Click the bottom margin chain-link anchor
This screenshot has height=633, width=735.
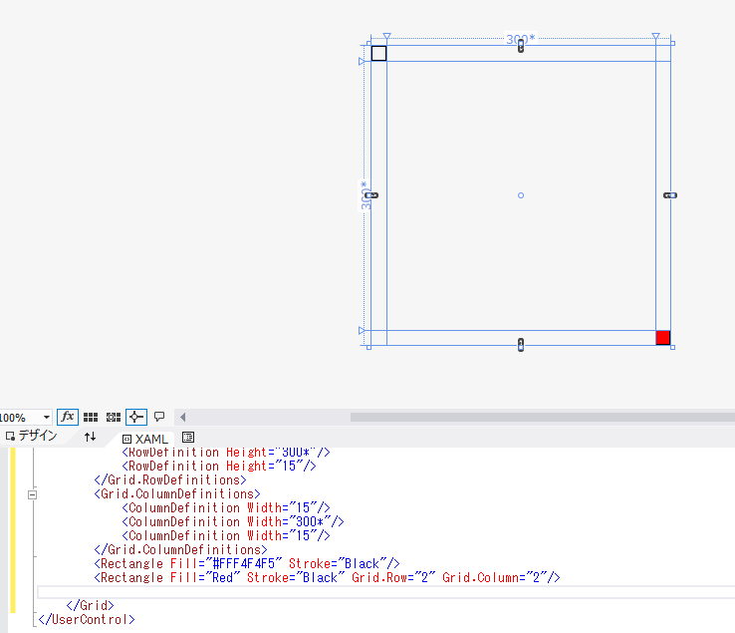[x=521, y=345]
